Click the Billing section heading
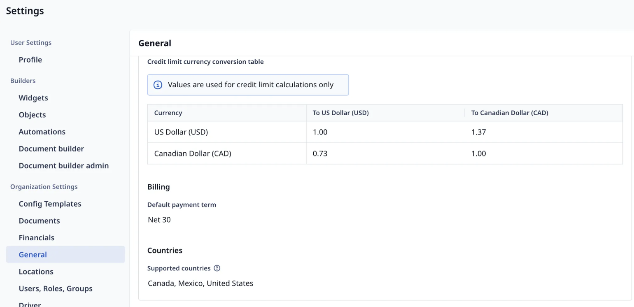Viewport: 634px width, 307px height. coord(158,187)
